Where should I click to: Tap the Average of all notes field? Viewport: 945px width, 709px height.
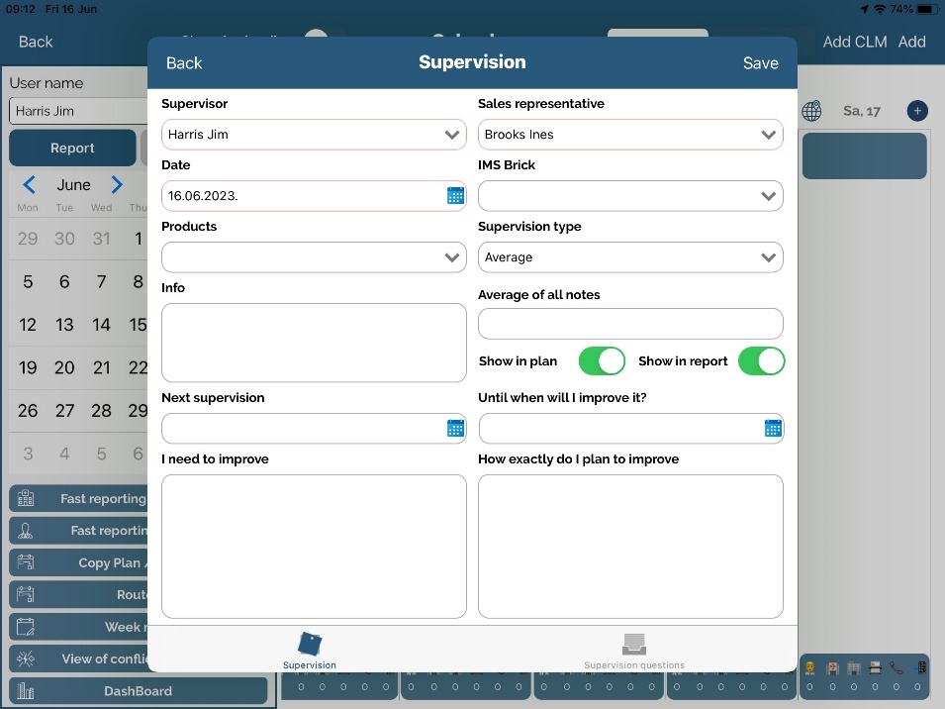pos(630,324)
